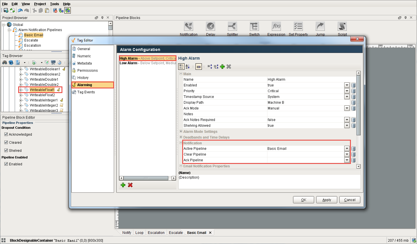Select the Switch pipeline block
Screen dimensions: 417x244
[254, 27]
